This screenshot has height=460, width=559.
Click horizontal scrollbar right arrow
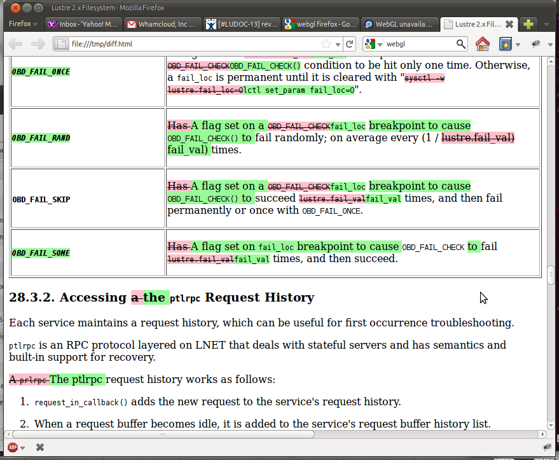[x=542, y=434]
